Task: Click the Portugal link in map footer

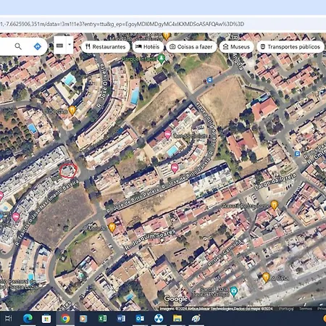Action: (286, 309)
